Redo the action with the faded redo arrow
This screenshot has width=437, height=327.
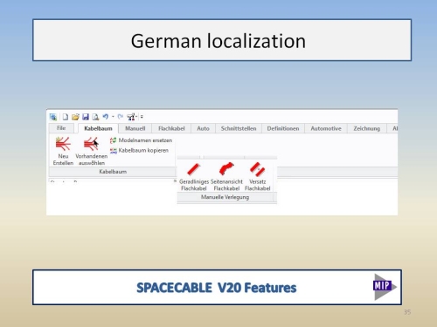point(121,117)
